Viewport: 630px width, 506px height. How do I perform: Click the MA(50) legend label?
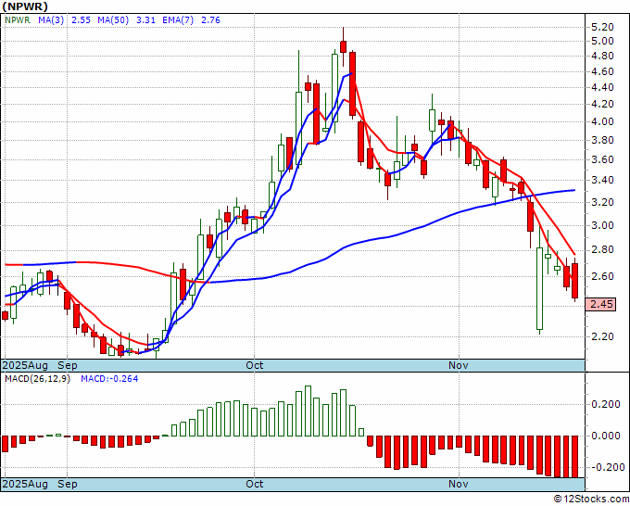tap(113, 19)
